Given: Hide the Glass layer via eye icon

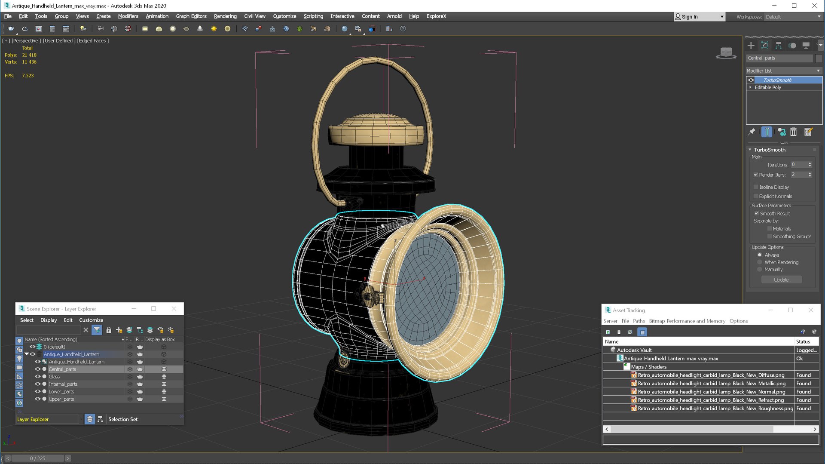Looking at the screenshot, I should (x=37, y=377).
